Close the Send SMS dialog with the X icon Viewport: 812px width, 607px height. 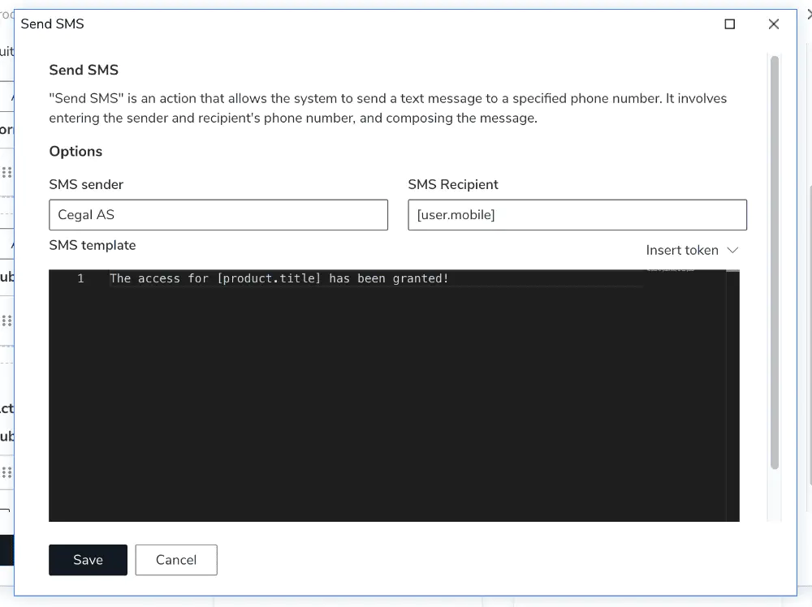[773, 24]
